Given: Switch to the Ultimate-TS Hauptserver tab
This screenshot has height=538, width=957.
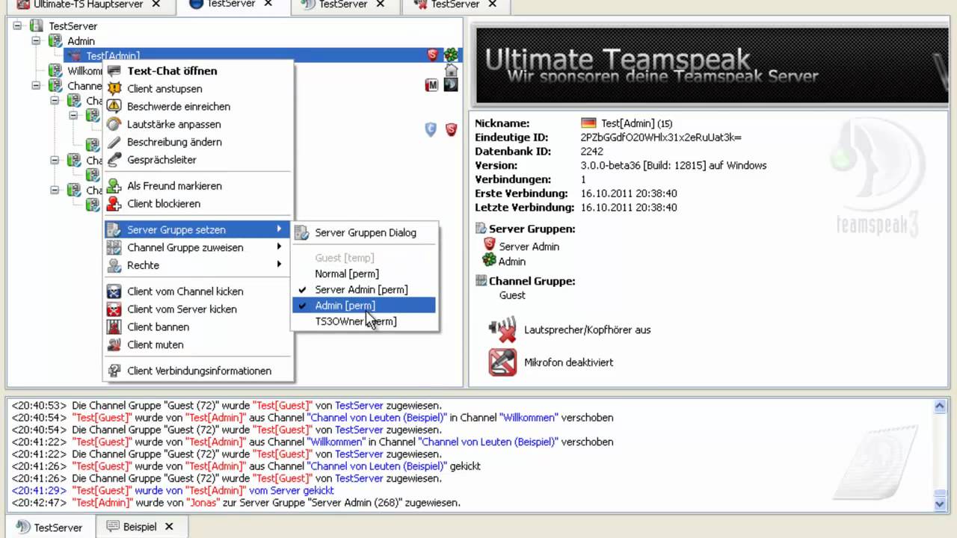Looking at the screenshot, I should tap(88, 4).
